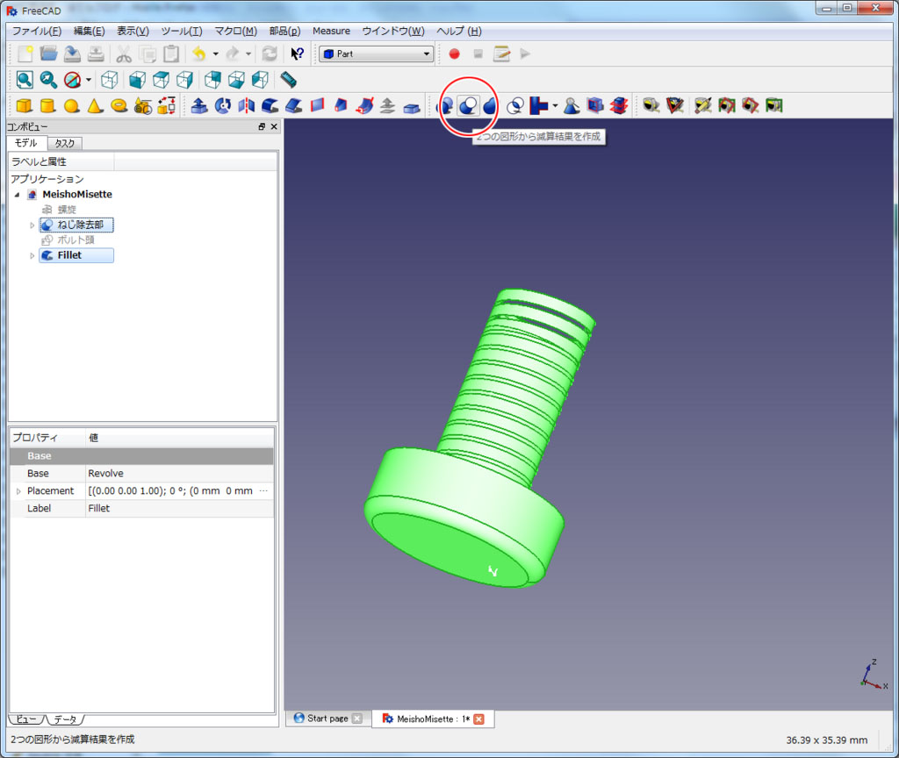Expand the Placement property row
This screenshot has width=899, height=758.
[x=18, y=491]
